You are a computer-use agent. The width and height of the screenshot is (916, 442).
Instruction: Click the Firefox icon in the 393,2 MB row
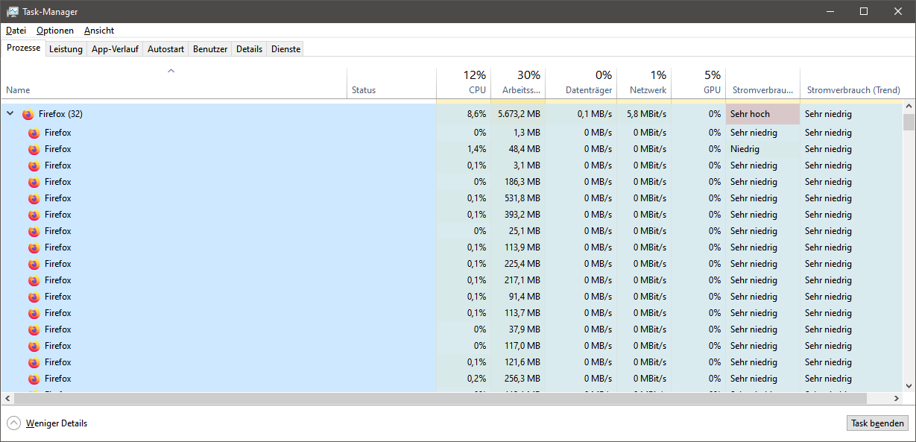(34, 215)
